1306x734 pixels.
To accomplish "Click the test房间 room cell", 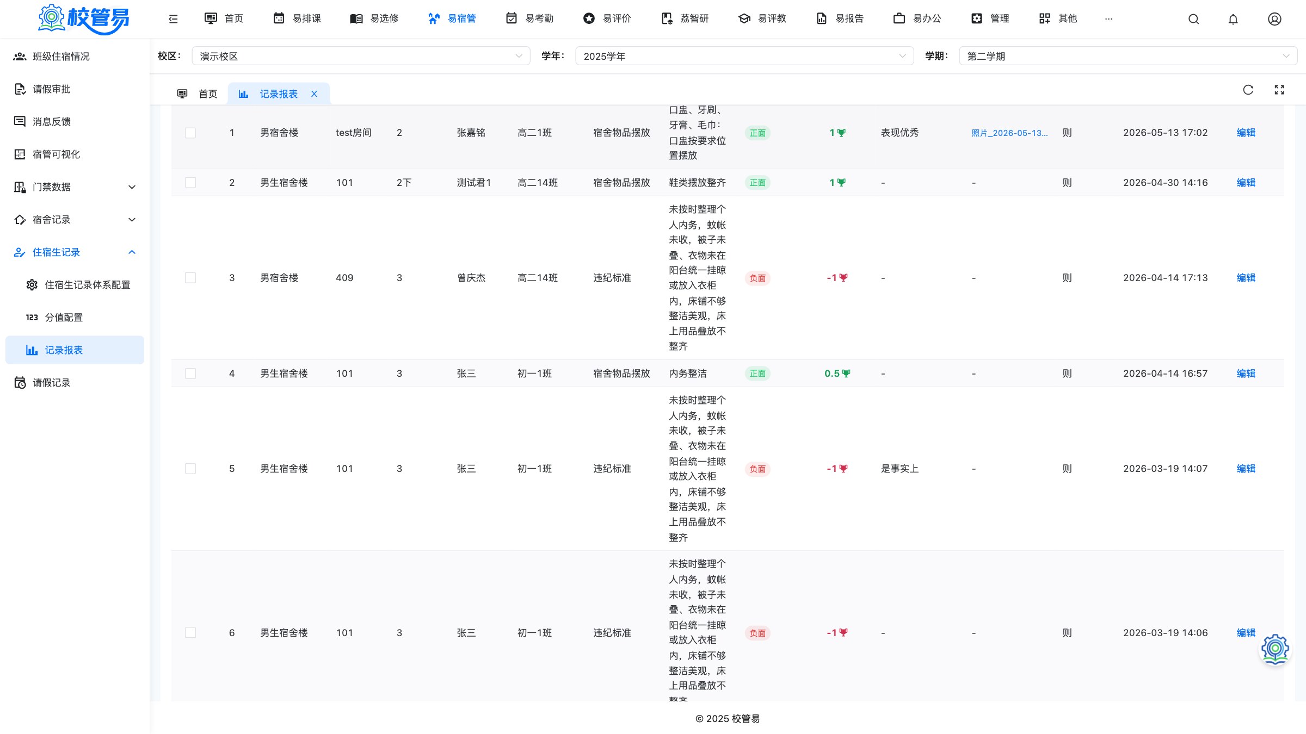I will tap(353, 133).
